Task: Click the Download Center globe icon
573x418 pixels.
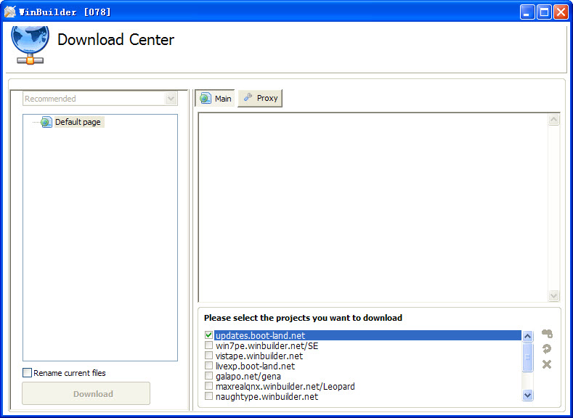Action: click(x=30, y=44)
